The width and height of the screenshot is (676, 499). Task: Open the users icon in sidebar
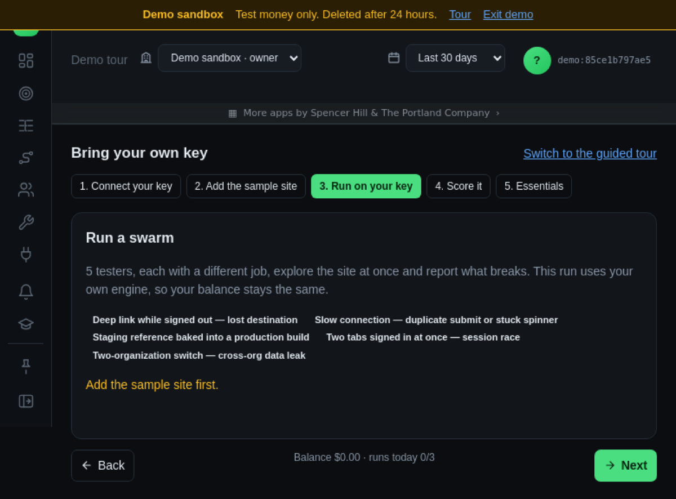point(26,190)
